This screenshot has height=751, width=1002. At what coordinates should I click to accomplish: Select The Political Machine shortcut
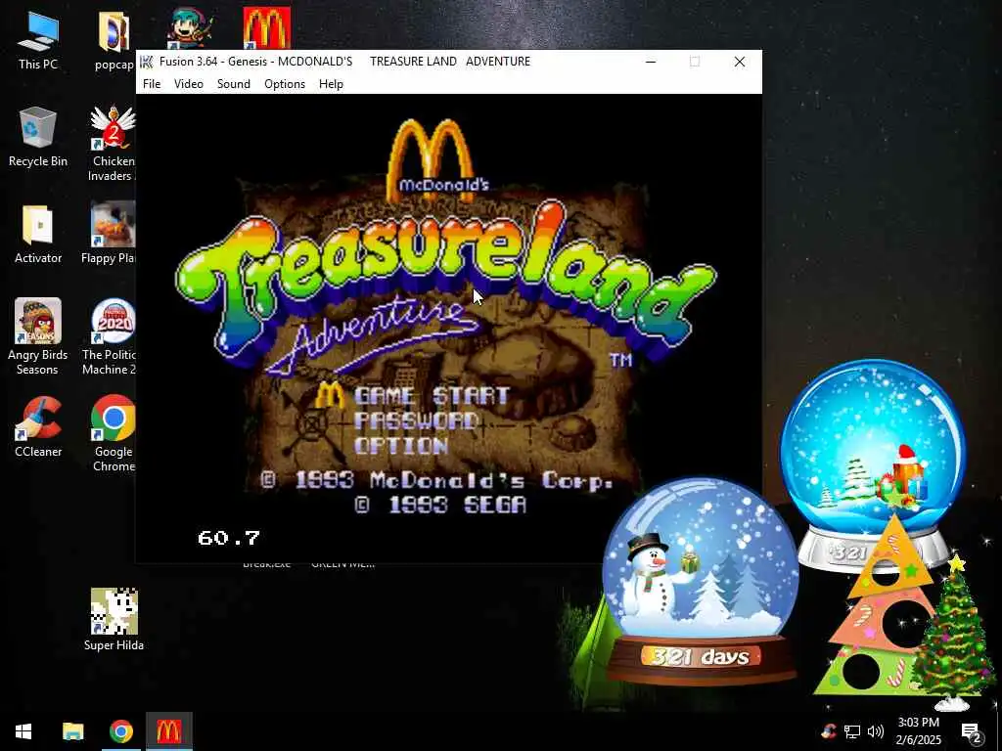tap(112, 336)
